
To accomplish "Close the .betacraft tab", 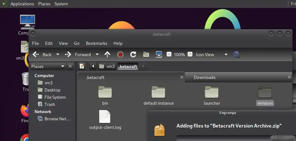I will point(182,77).
